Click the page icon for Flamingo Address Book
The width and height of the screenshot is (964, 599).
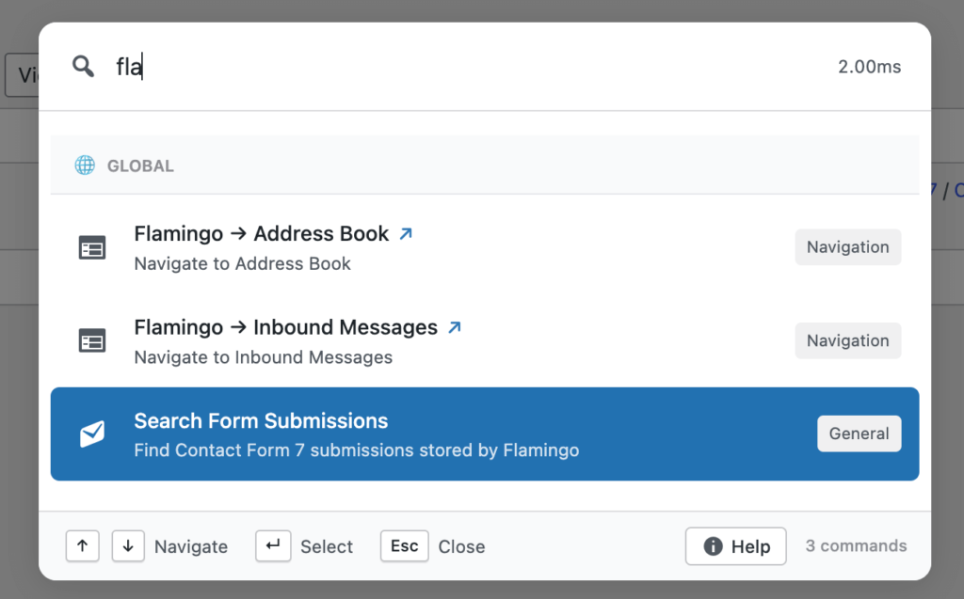pyautogui.click(x=91, y=247)
